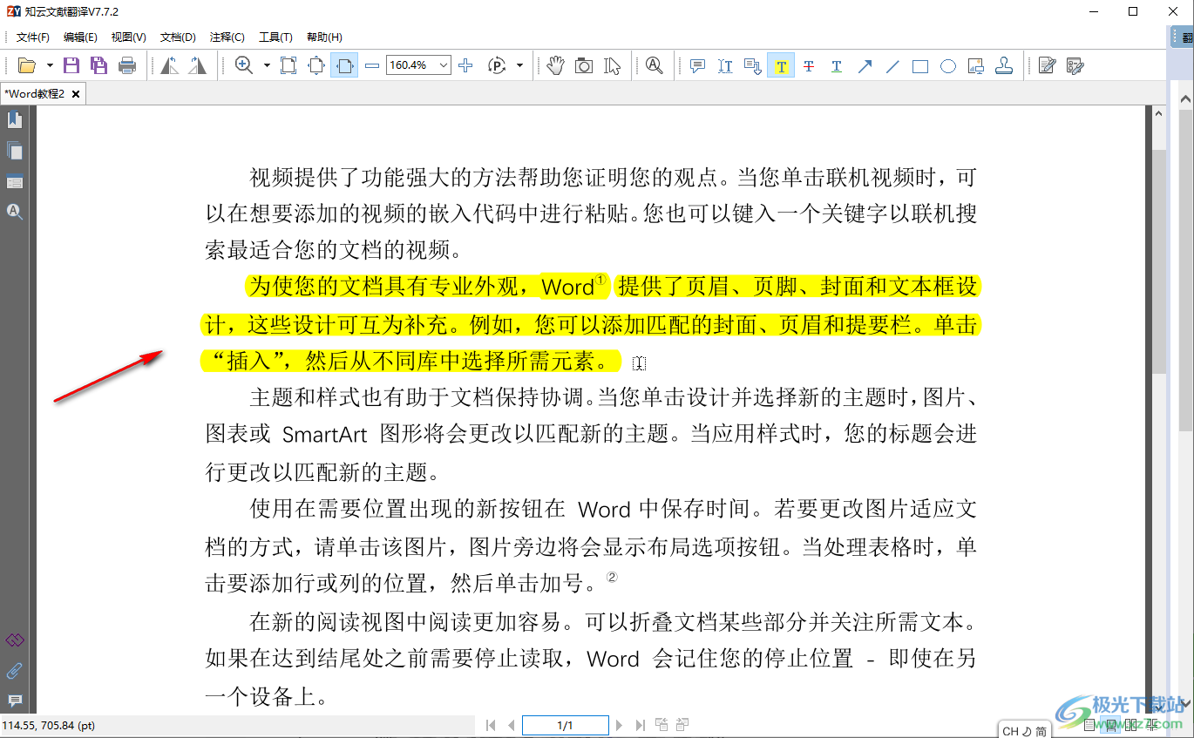Pick the Line drawing tool

(892, 65)
